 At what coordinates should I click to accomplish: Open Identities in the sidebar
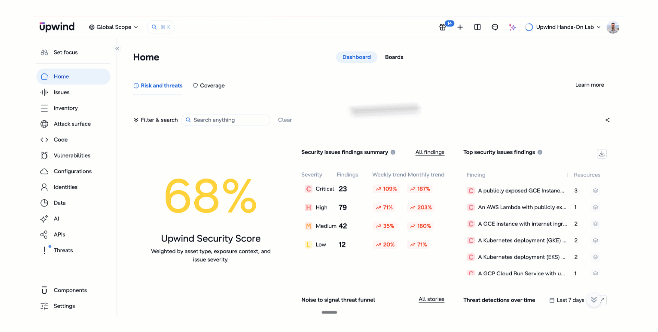(x=73, y=187)
